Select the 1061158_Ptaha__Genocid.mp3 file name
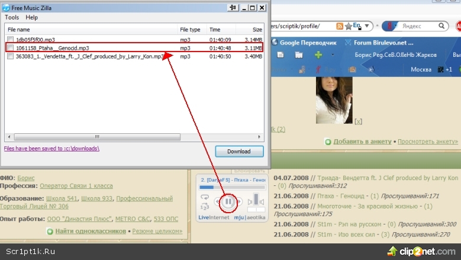Screen dimensions: 461x260 coord(52,48)
